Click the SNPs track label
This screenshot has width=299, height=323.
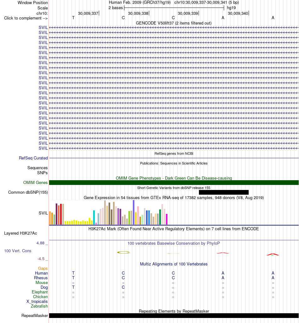42,173
